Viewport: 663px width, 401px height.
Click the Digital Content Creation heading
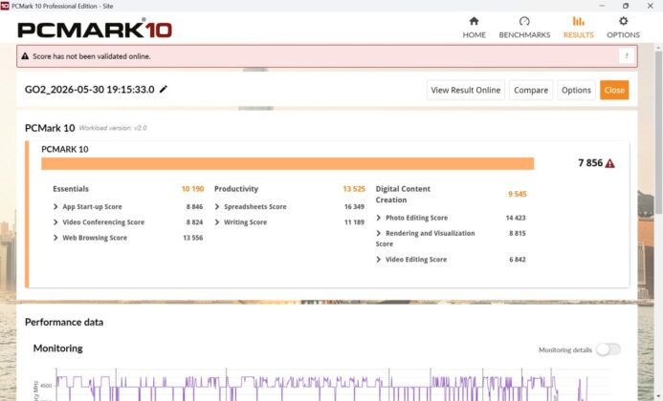click(403, 194)
